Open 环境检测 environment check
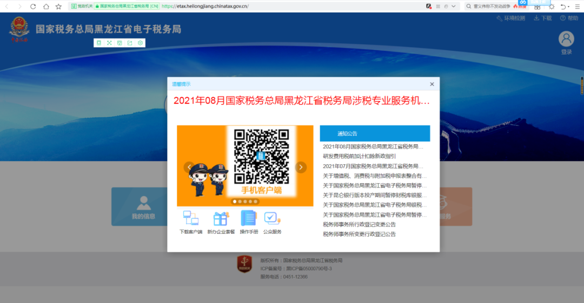The image size is (584, 303). [x=510, y=18]
